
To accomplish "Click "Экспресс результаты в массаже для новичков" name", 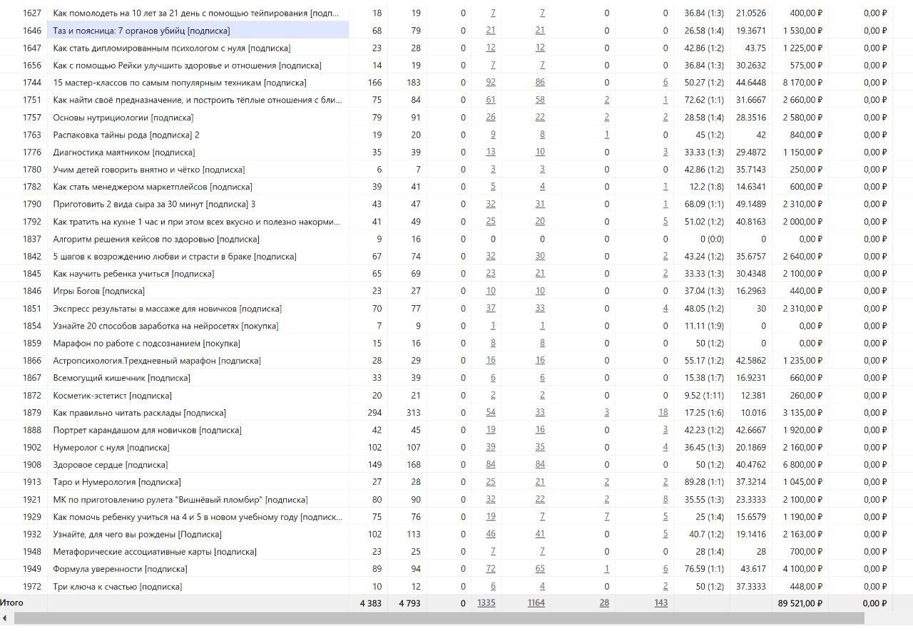I will point(167,309).
